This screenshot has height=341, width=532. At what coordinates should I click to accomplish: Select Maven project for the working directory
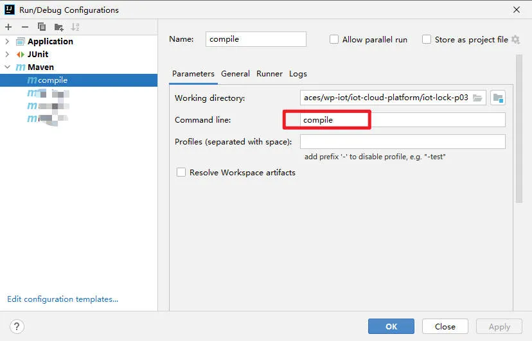498,98
